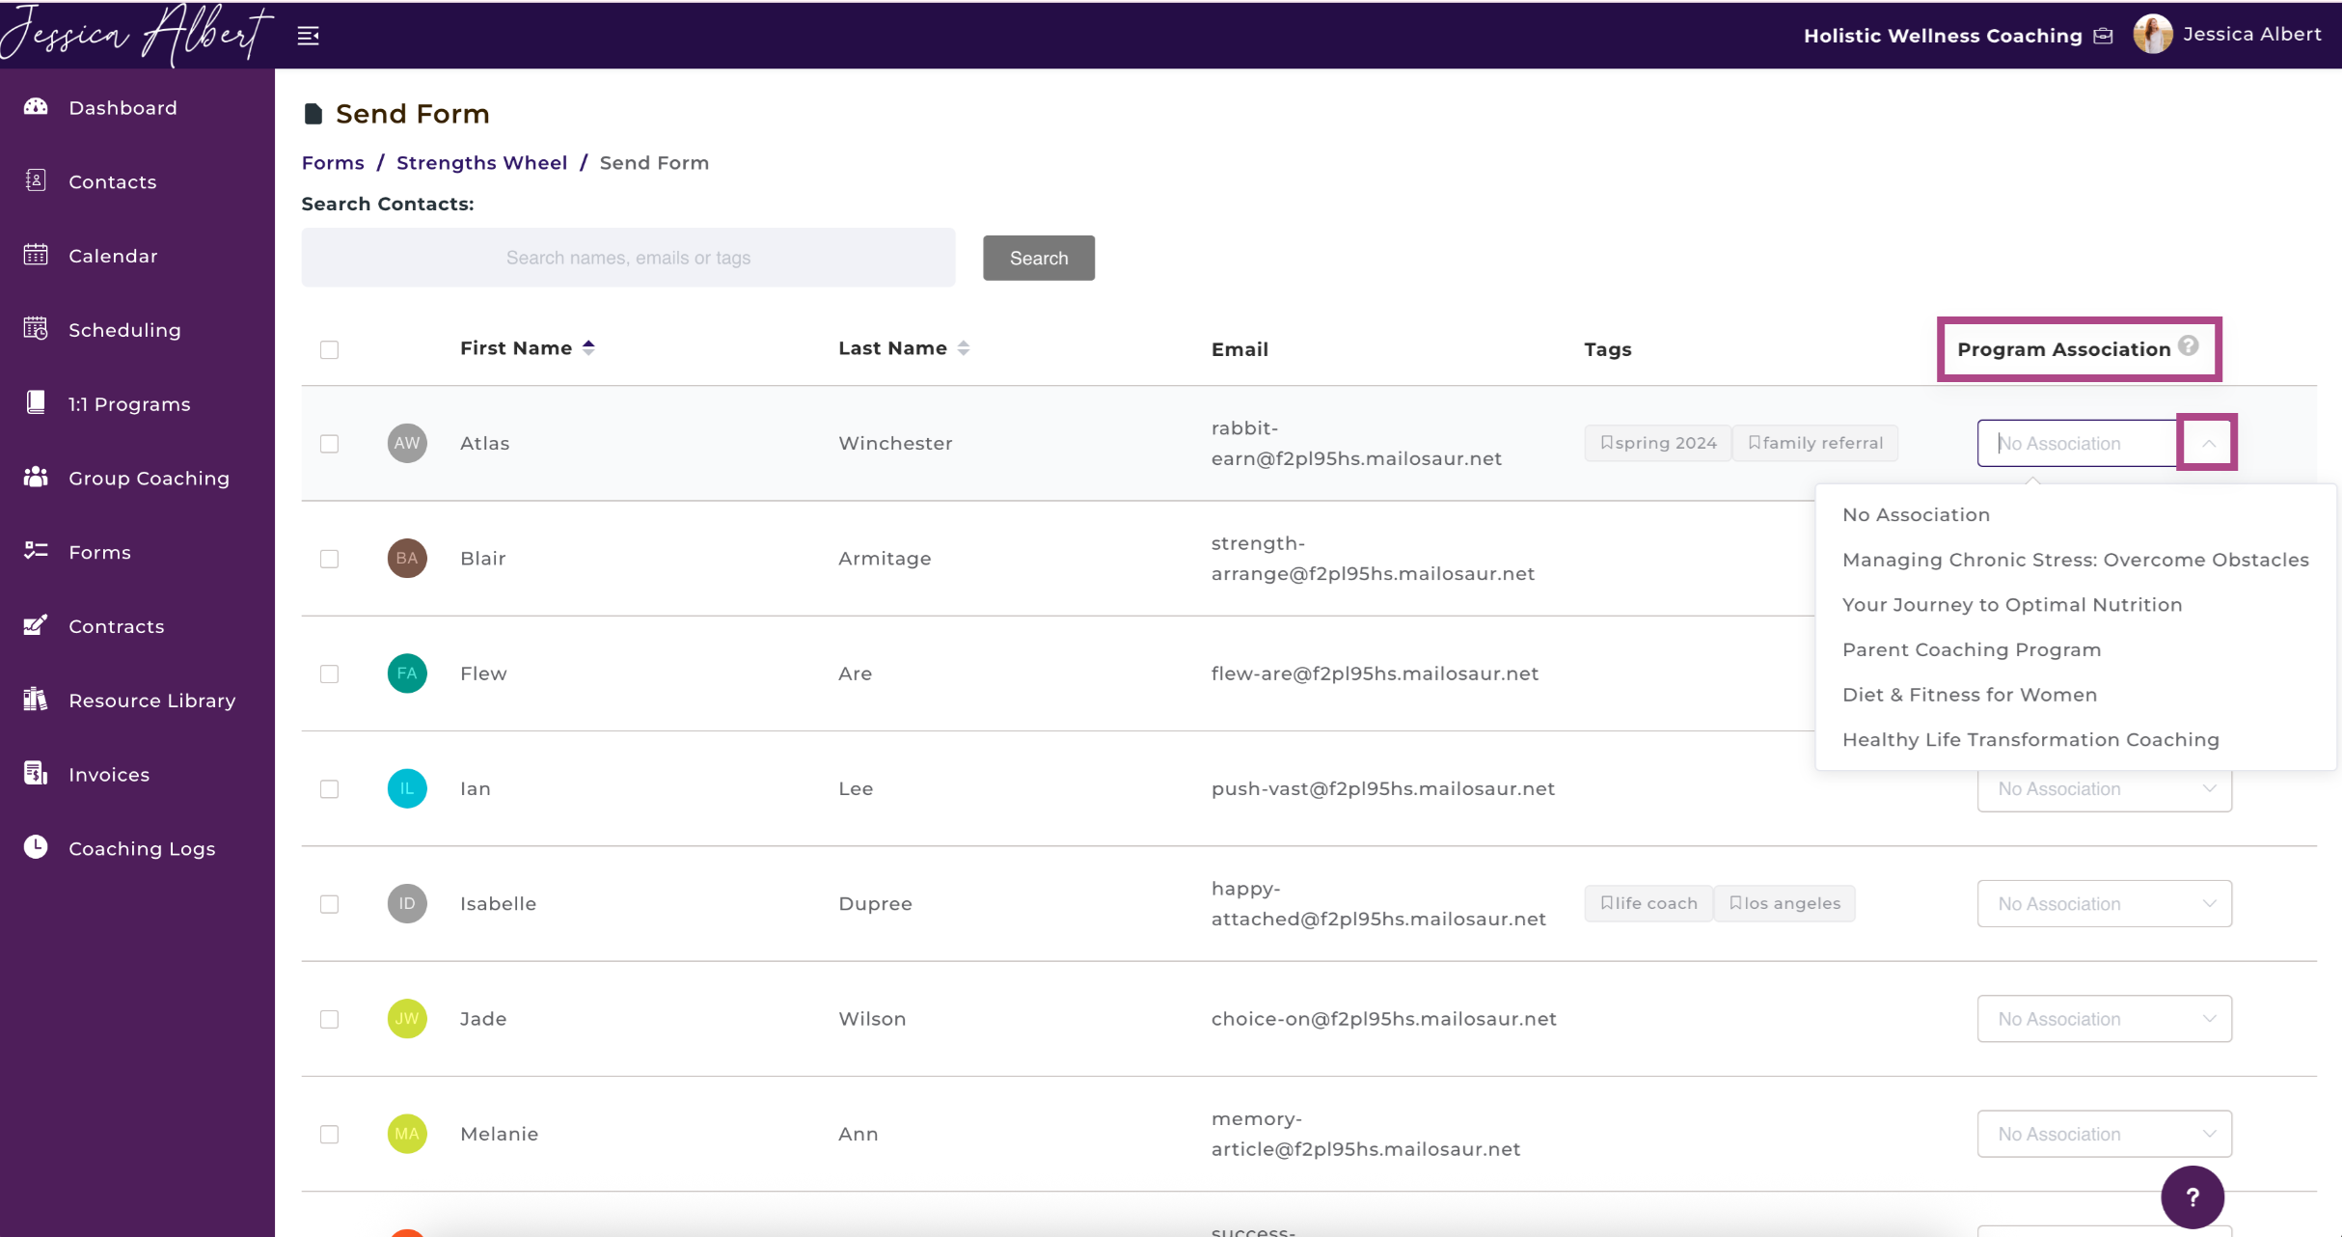Viewport: 2342px width, 1237px height.
Task: Click the family referral tag
Action: (x=1815, y=443)
